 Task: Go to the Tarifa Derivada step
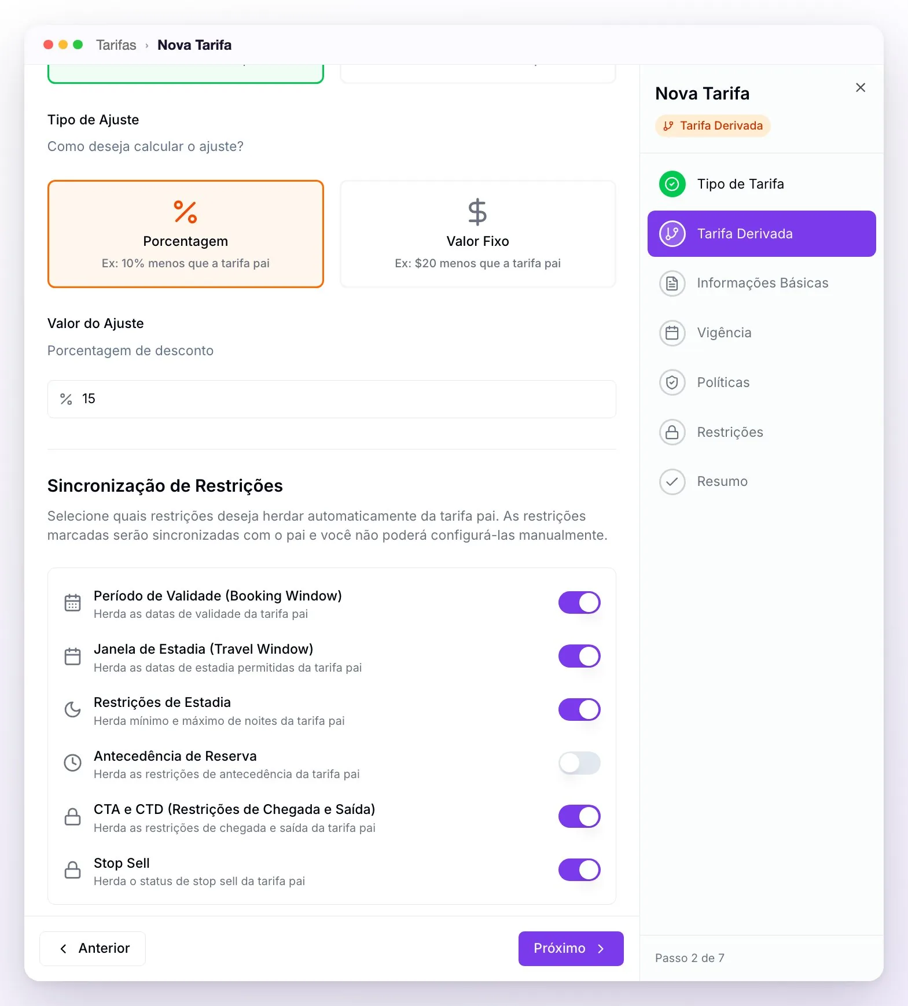pos(762,234)
